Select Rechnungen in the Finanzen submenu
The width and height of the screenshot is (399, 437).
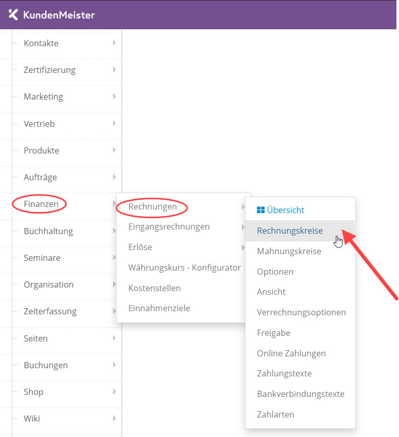(153, 206)
